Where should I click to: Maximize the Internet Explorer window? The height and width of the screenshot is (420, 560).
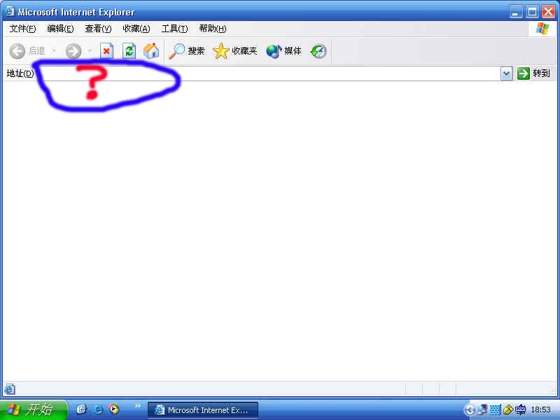pyautogui.click(x=532, y=12)
